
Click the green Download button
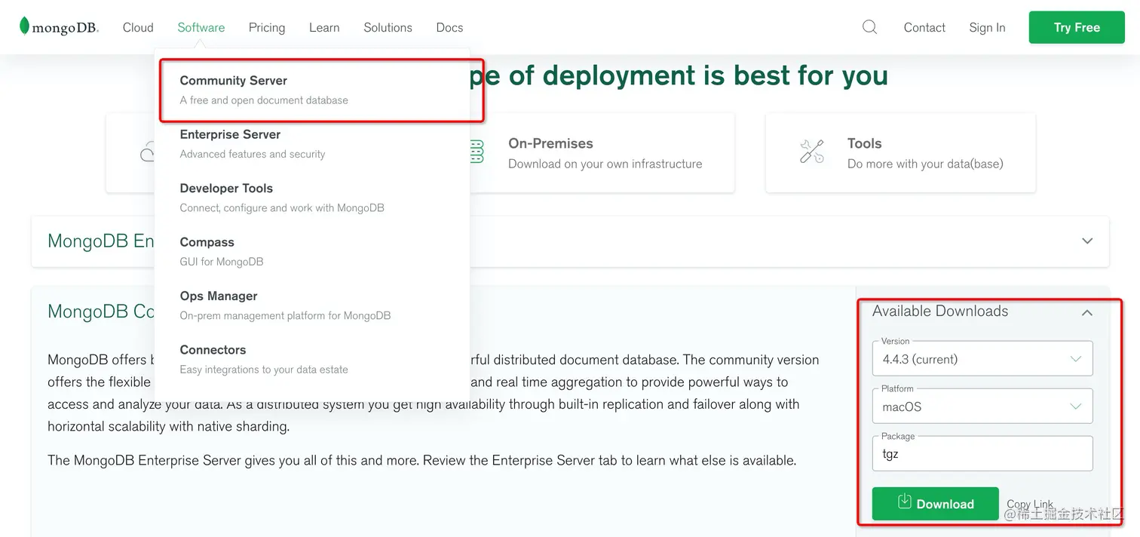coord(936,503)
